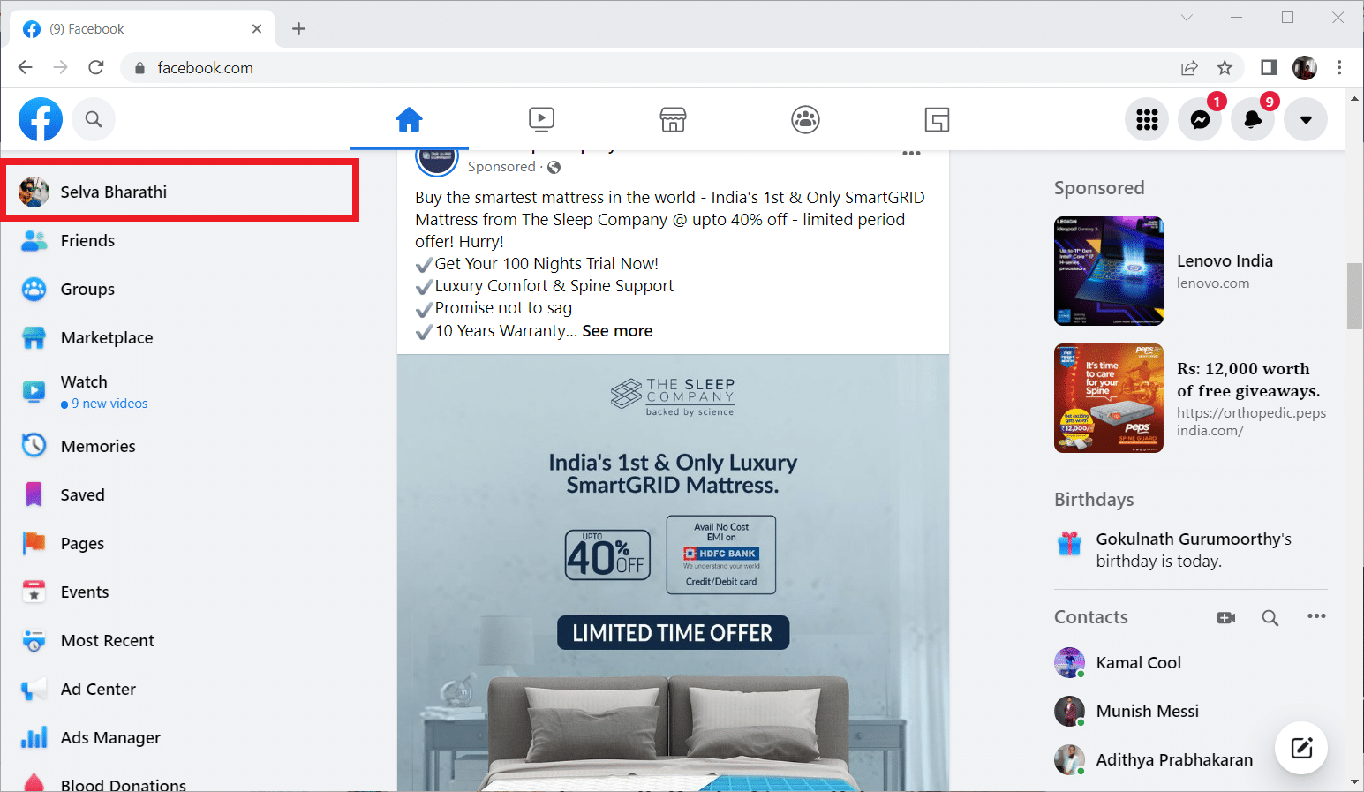Toggle the Chrome side panel
The image size is (1364, 792).
[x=1269, y=67]
